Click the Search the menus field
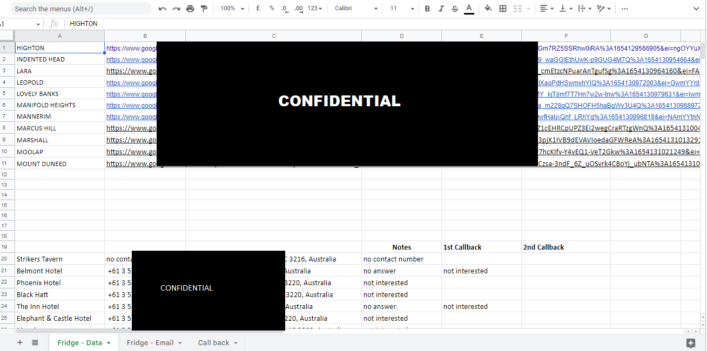Image resolution: width=707 pixels, height=351 pixels. 81,9
